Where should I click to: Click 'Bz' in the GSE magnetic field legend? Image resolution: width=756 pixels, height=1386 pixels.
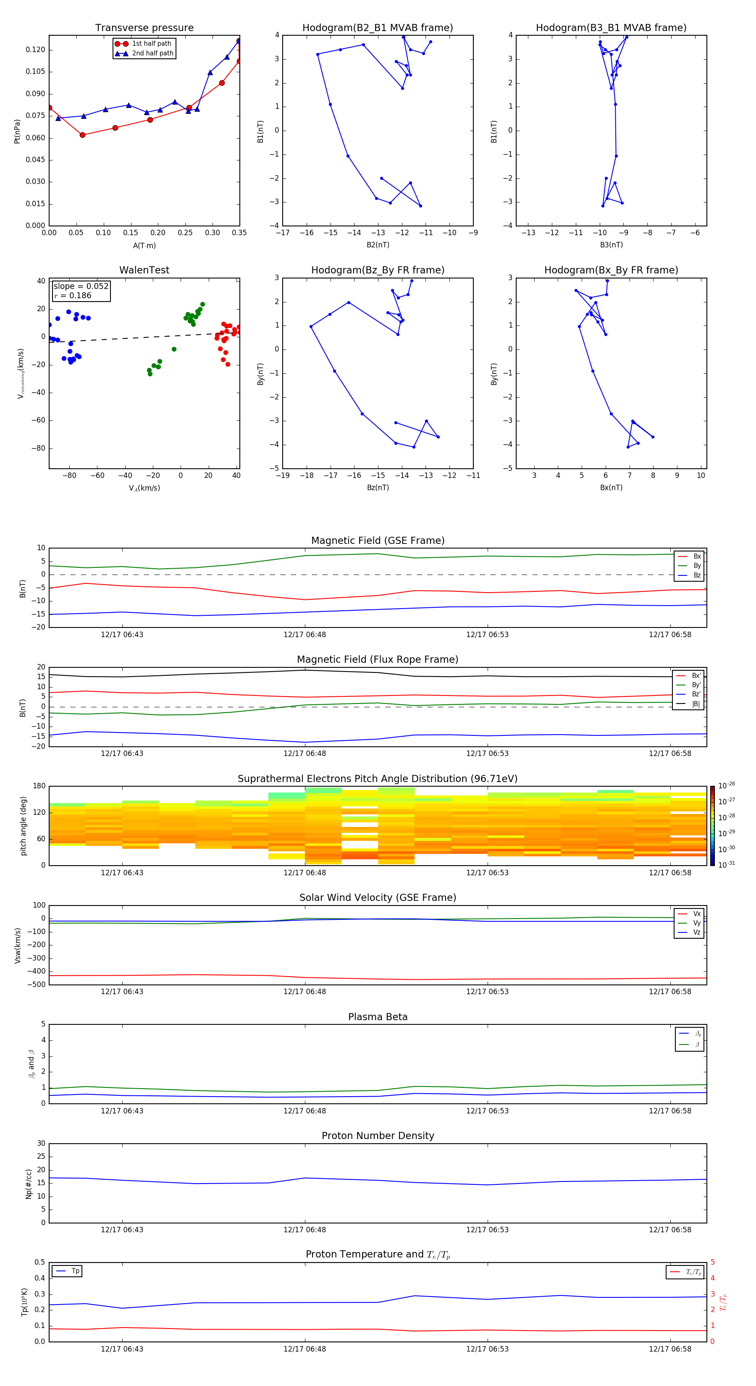697,576
